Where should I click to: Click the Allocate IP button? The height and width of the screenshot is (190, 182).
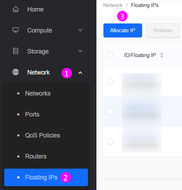coord(123,30)
